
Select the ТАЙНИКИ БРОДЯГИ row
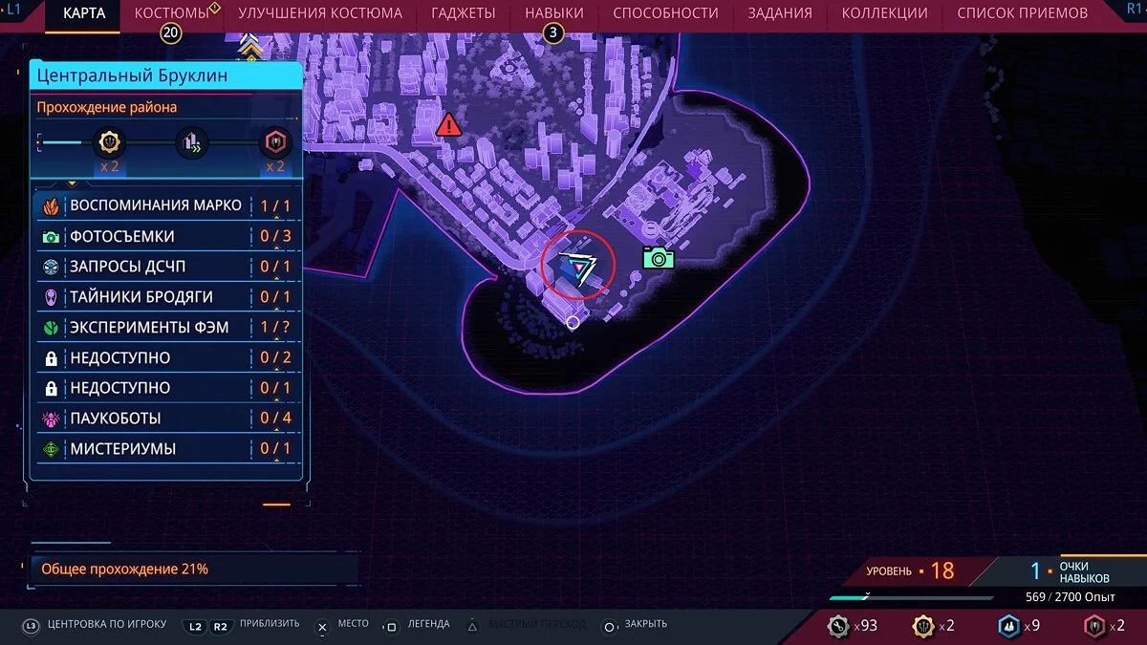[166, 297]
